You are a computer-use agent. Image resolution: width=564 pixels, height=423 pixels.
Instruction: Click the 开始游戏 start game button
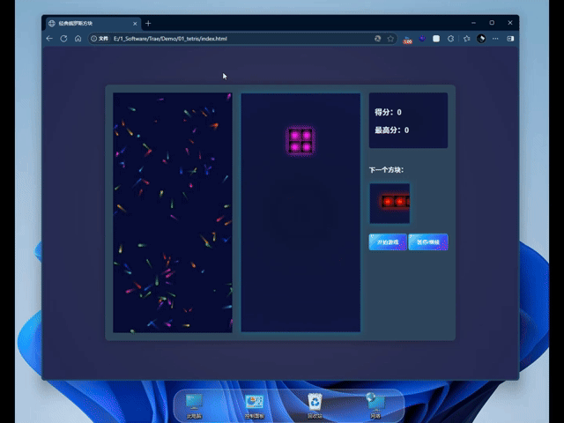[388, 242]
